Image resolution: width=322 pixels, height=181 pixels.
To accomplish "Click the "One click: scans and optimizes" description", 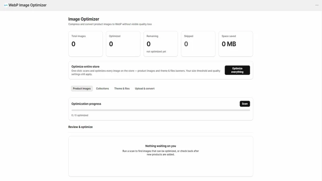I will [146, 72].
